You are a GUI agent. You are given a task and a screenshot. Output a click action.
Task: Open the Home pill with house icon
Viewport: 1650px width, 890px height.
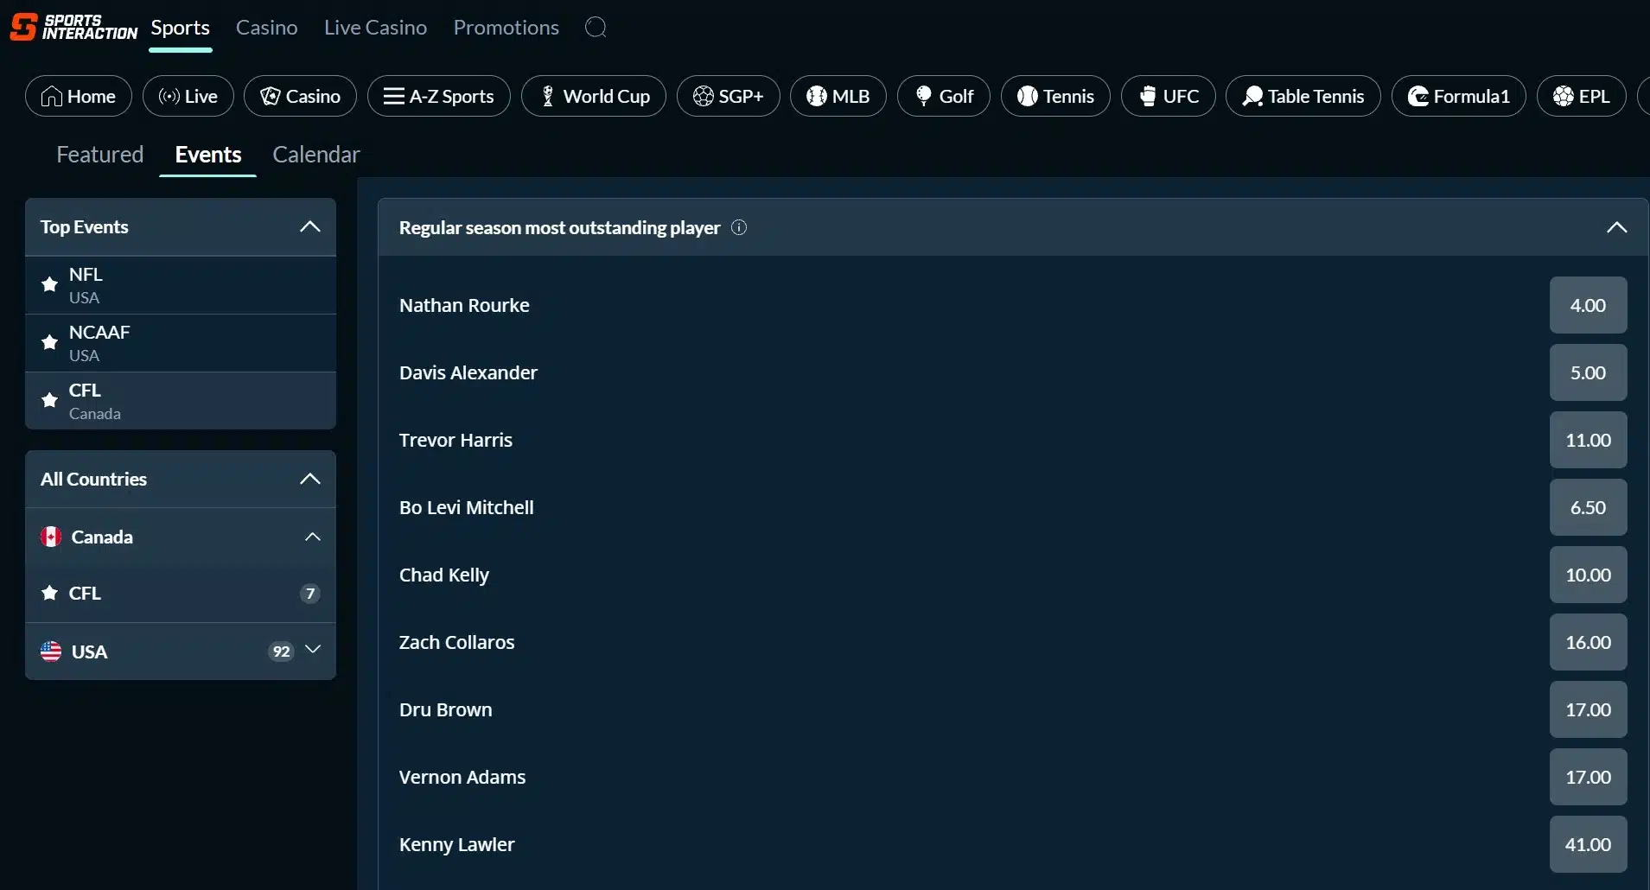tap(79, 96)
